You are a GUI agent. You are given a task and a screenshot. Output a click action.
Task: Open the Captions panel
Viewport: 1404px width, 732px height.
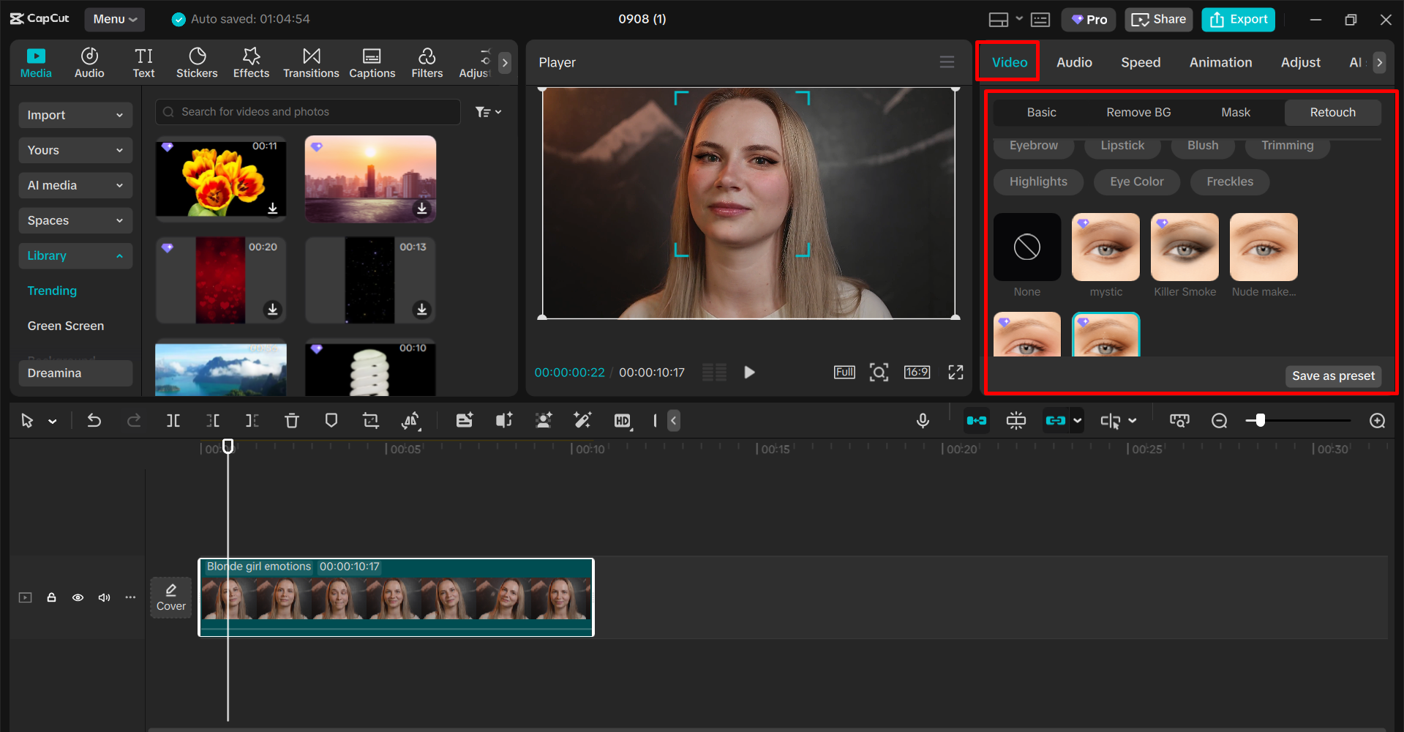(372, 62)
